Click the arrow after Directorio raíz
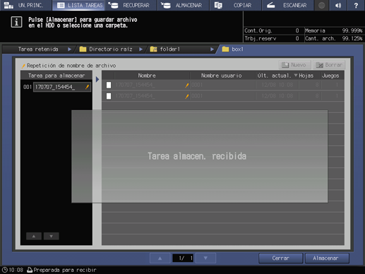The image size is (365, 274). click(140, 49)
